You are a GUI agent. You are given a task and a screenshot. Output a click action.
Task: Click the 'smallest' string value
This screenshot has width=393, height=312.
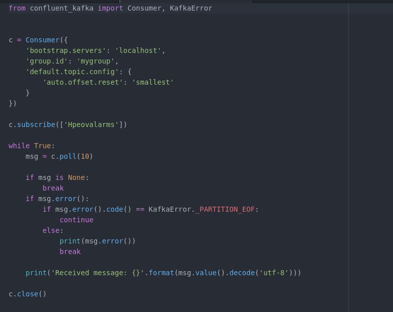tap(153, 82)
